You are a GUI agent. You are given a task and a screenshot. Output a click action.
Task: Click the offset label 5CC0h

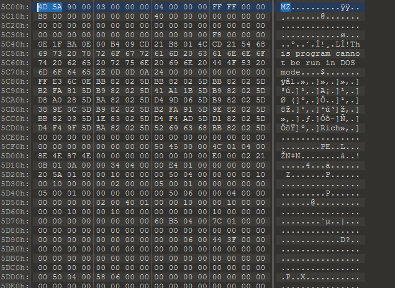pyautogui.click(x=15, y=119)
